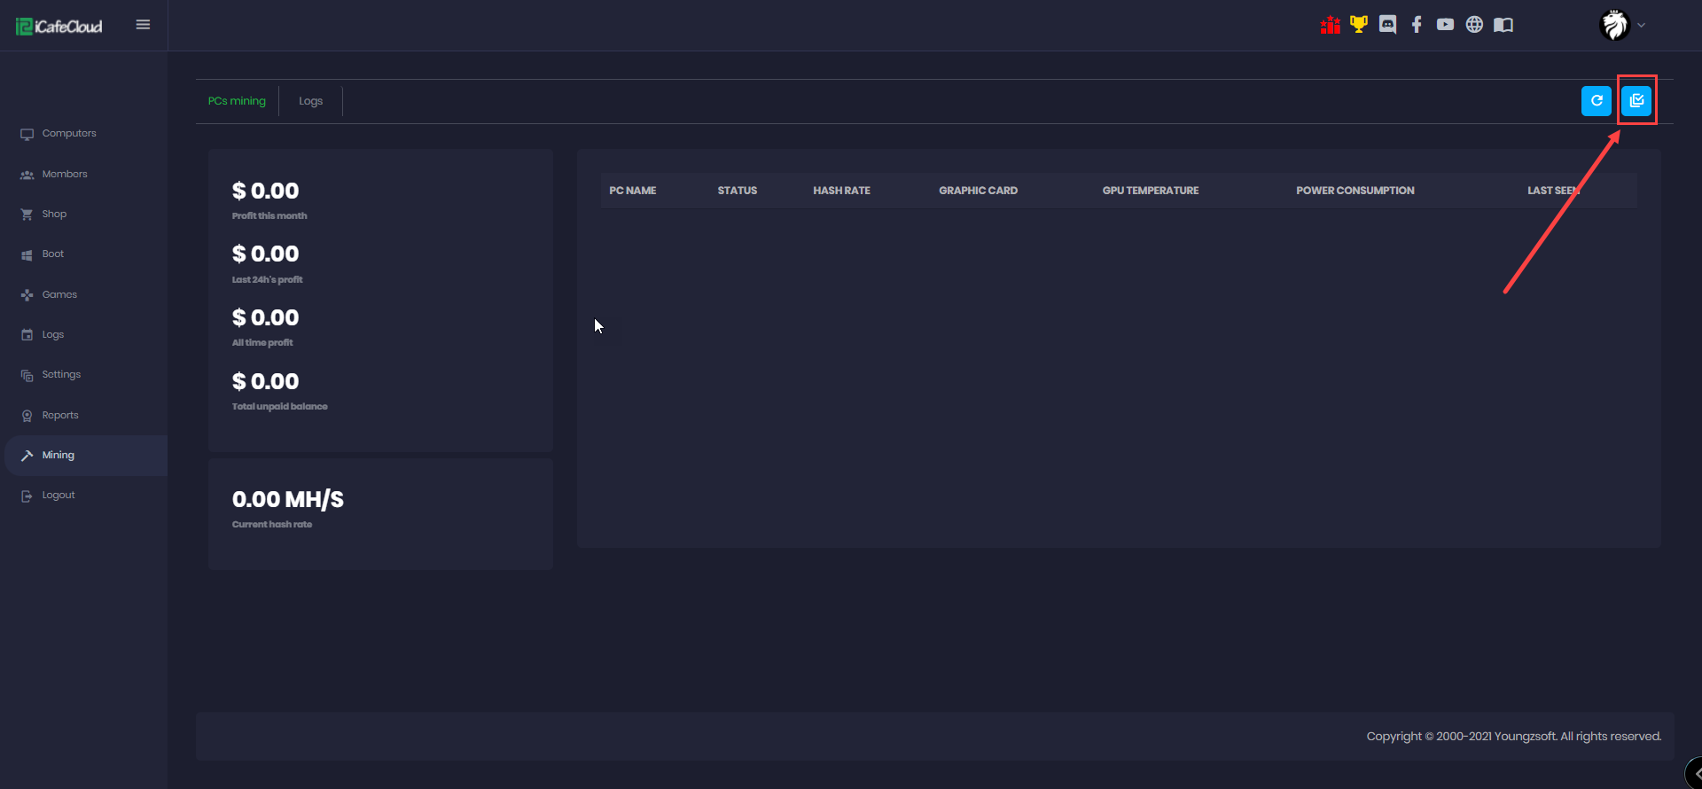Go to Members in the sidebar

click(x=65, y=175)
